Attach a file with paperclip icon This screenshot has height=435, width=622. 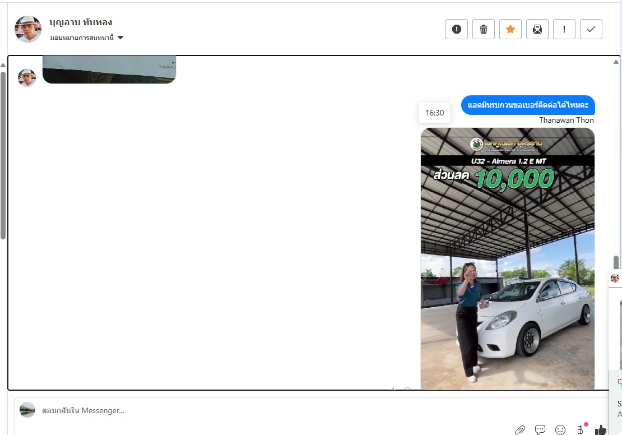pos(519,429)
